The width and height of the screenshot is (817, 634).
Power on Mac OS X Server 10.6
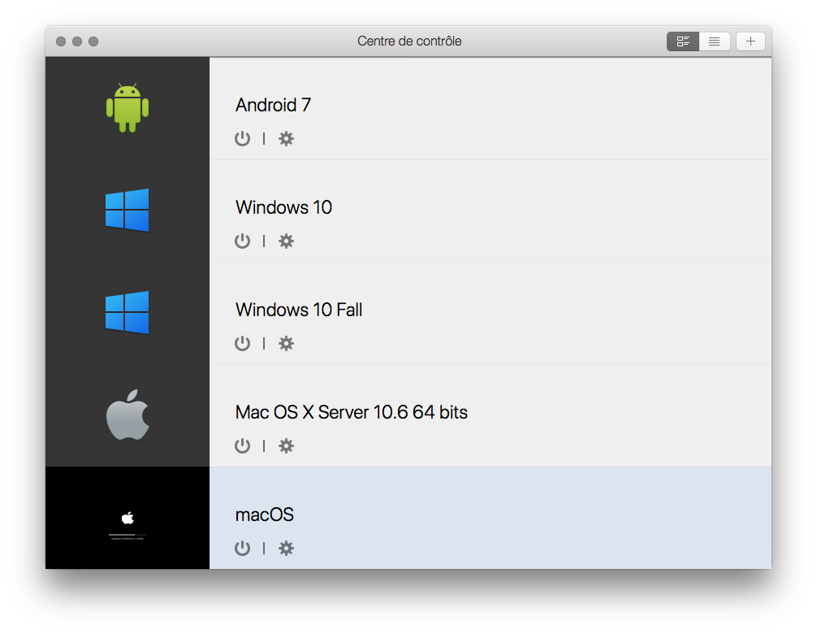[242, 445]
